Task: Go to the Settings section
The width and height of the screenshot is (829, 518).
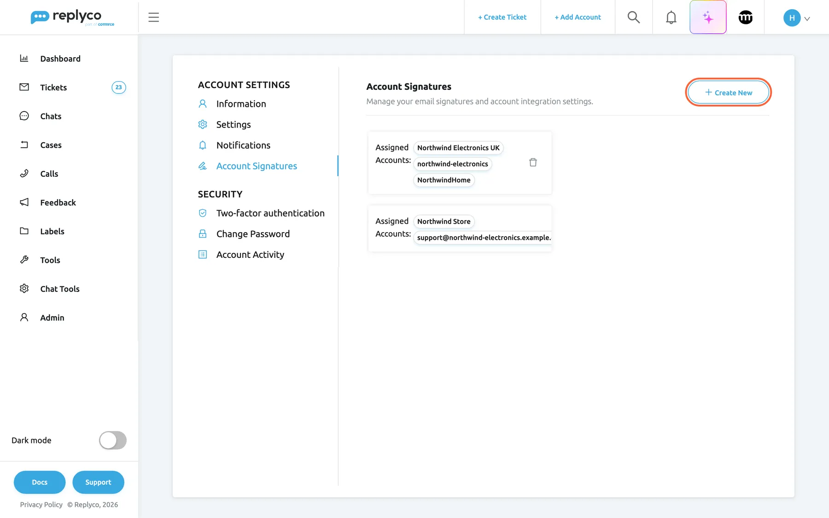Action: pyautogui.click(x=234, y=125)
